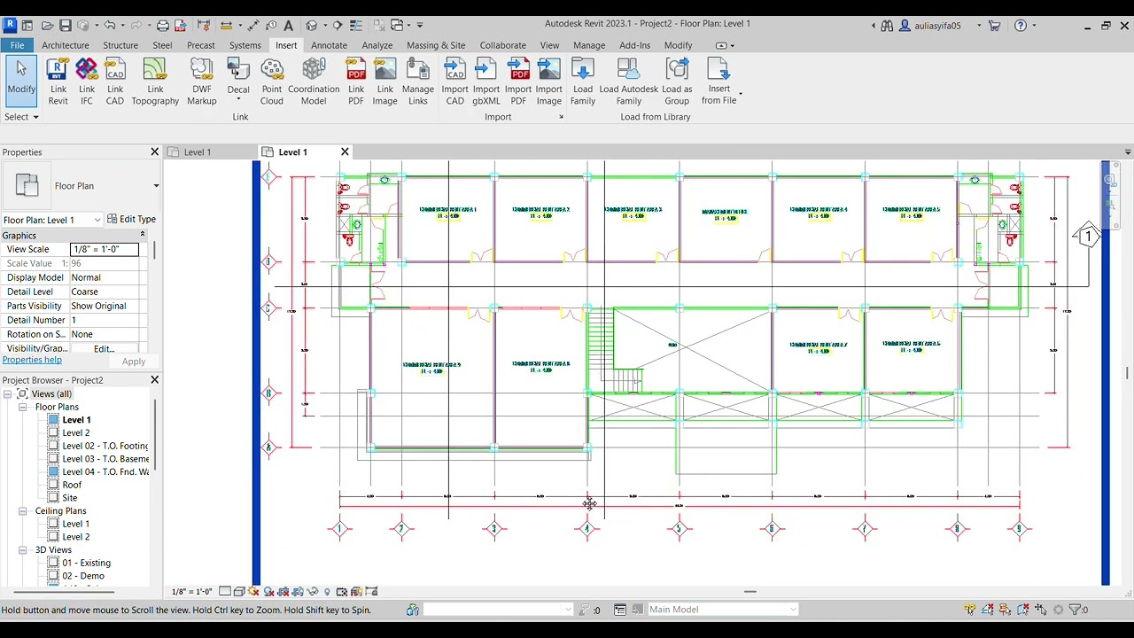Click the Text tool letter A icon
Image resolution: width=1134 pixels, height=638 pixels.
pyautogui.click(x=288, y=25)
